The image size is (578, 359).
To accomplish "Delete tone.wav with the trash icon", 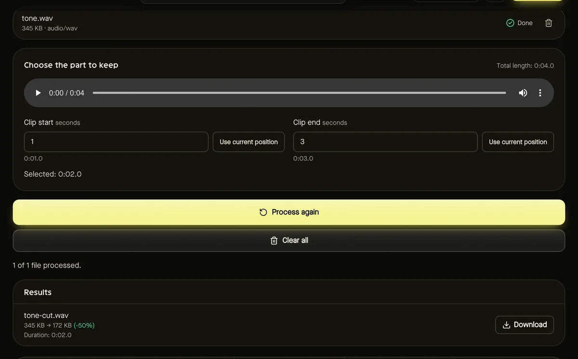I will (x=549, y=23).
